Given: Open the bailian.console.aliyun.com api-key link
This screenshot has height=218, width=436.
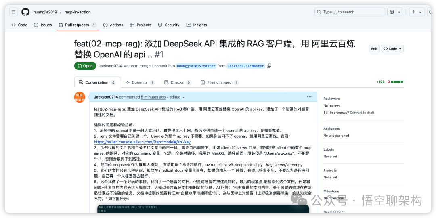Looking at the screenshot, I should 142,142.
